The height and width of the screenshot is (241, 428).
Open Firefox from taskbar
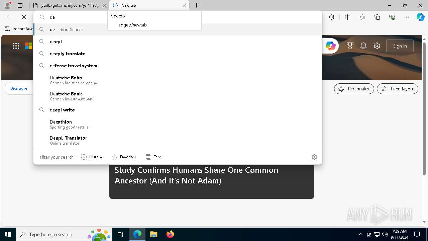pyautogui.click(x=170, y=234)
